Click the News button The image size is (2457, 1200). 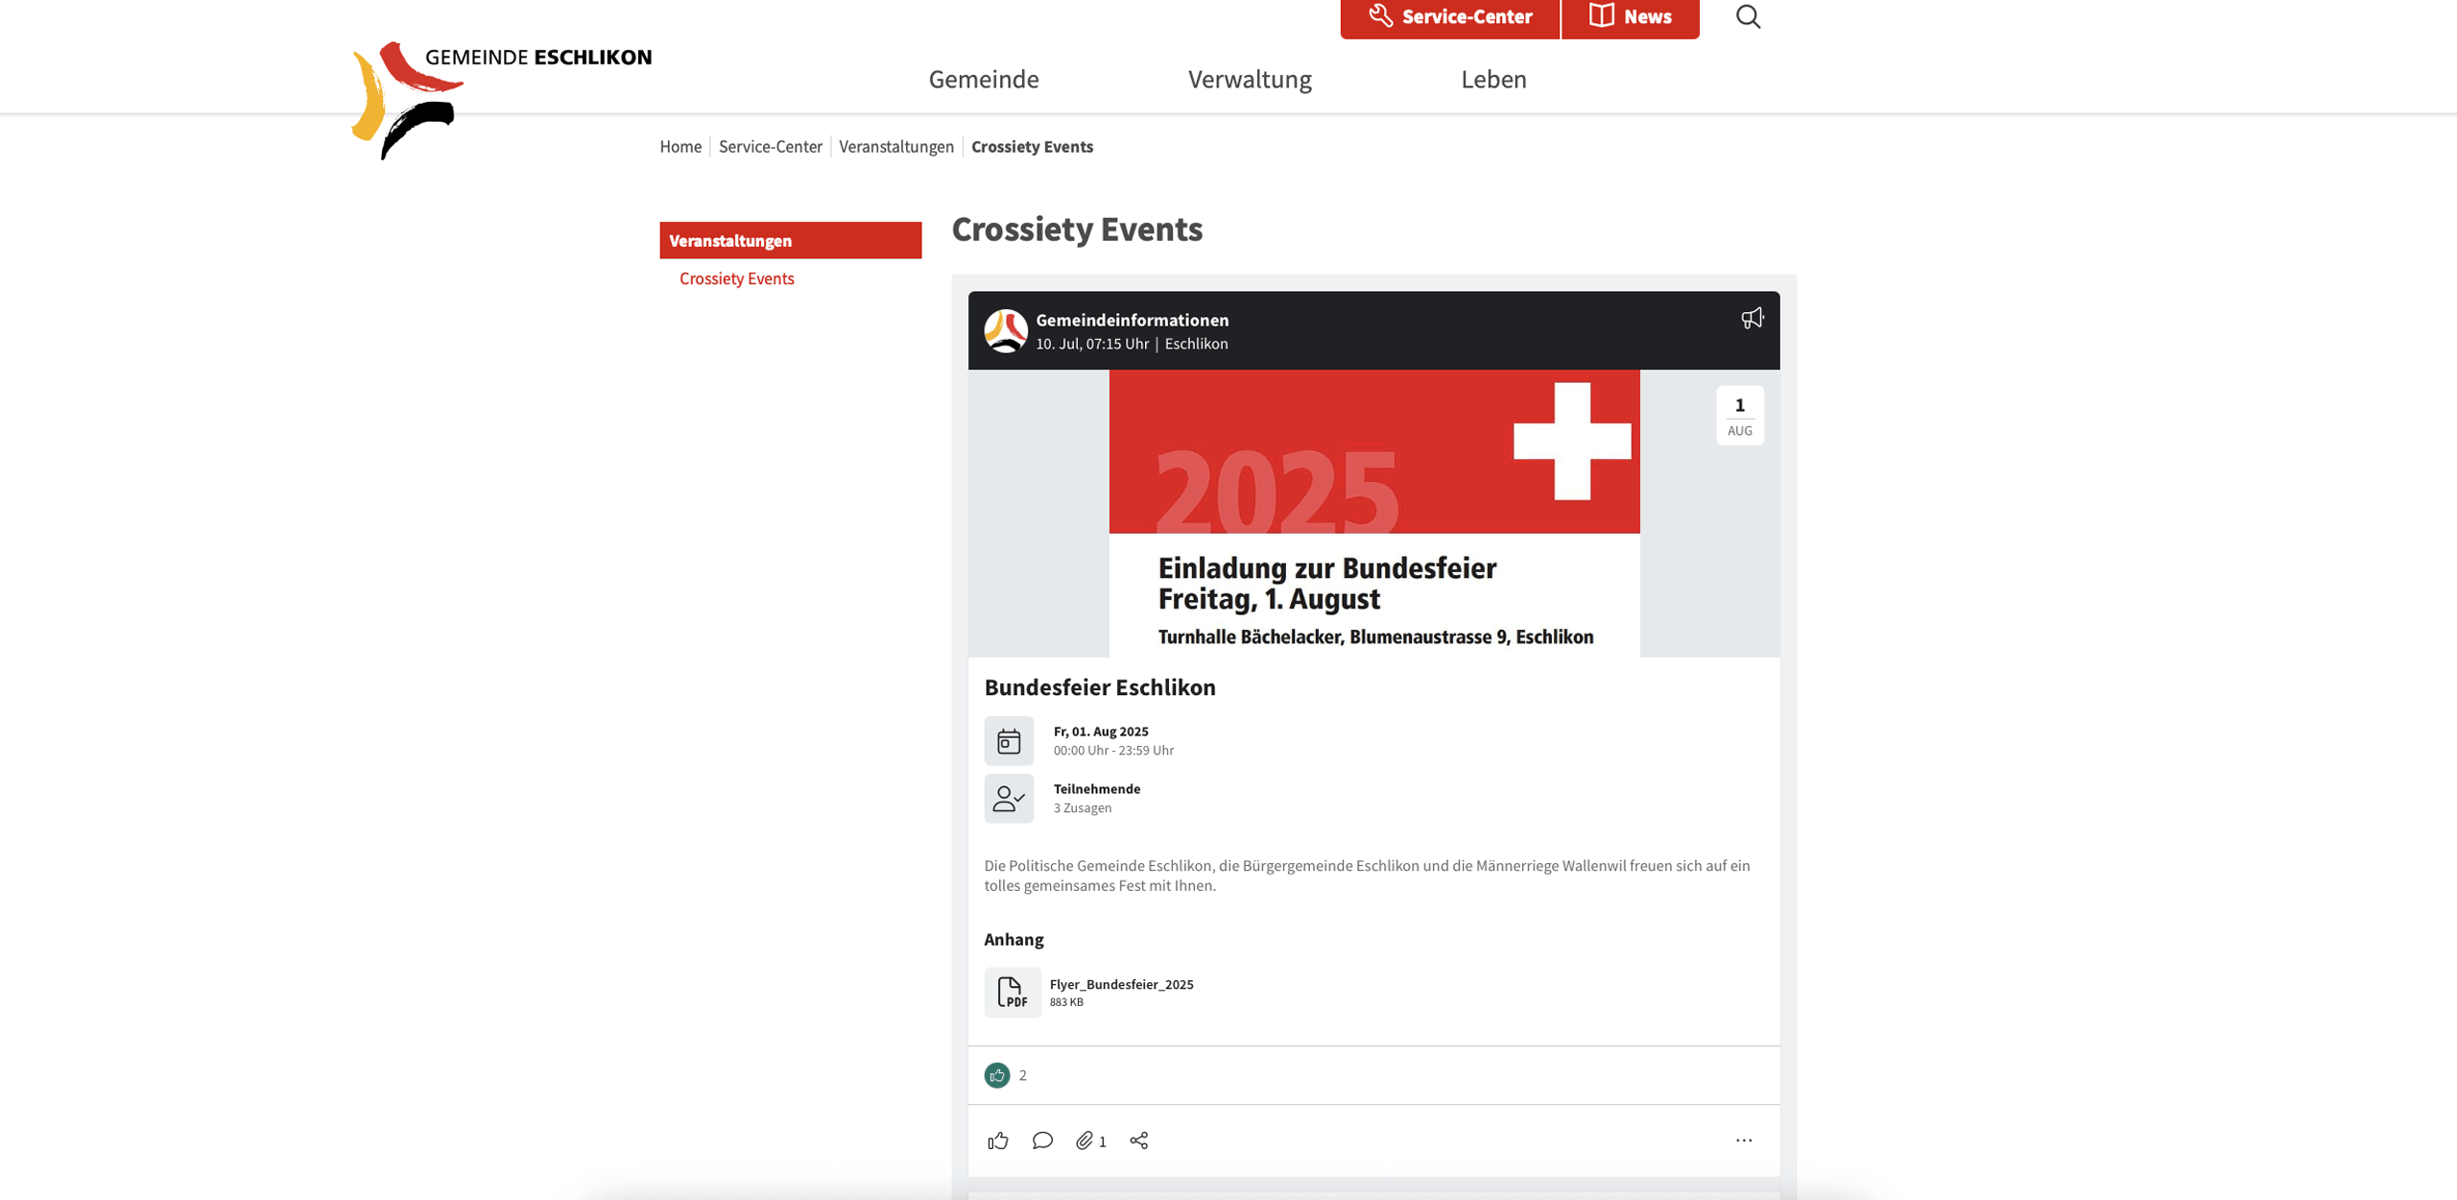(1630, 17)
